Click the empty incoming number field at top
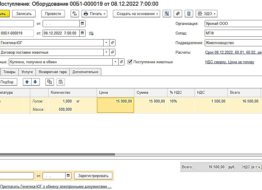 (x=17, y=23)
